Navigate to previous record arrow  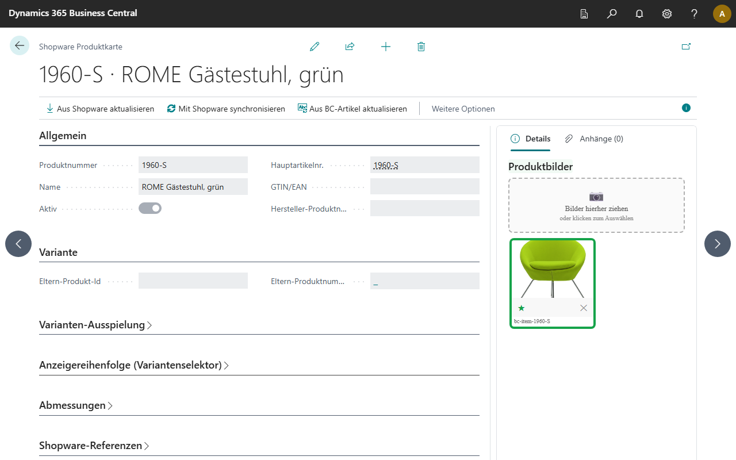(x=18, y=244)
